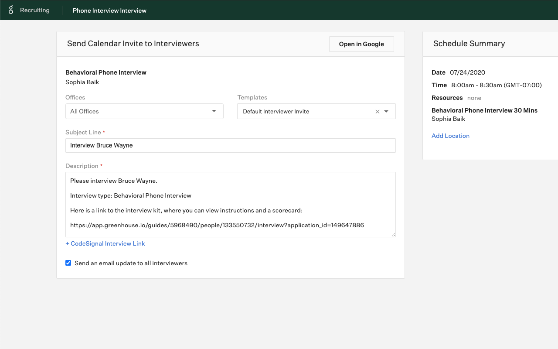This screenshot has height=349, width=558.
Task: Grab the Description box resize handle
Action: point(393,235)
